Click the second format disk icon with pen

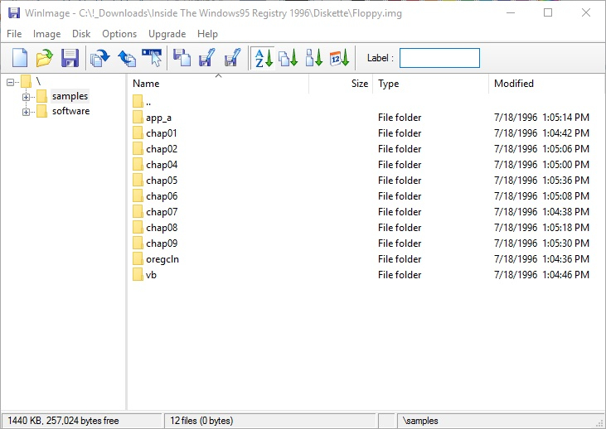coord(232,58)
